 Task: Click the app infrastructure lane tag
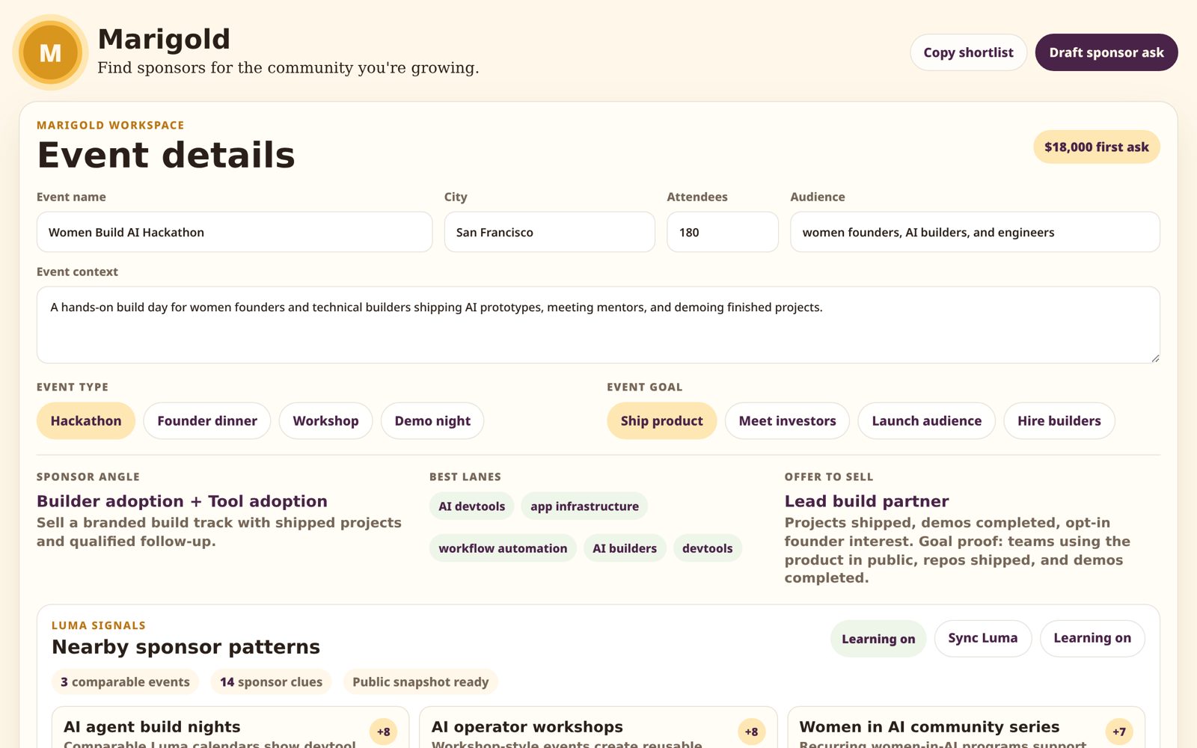[x=584, y=506]
